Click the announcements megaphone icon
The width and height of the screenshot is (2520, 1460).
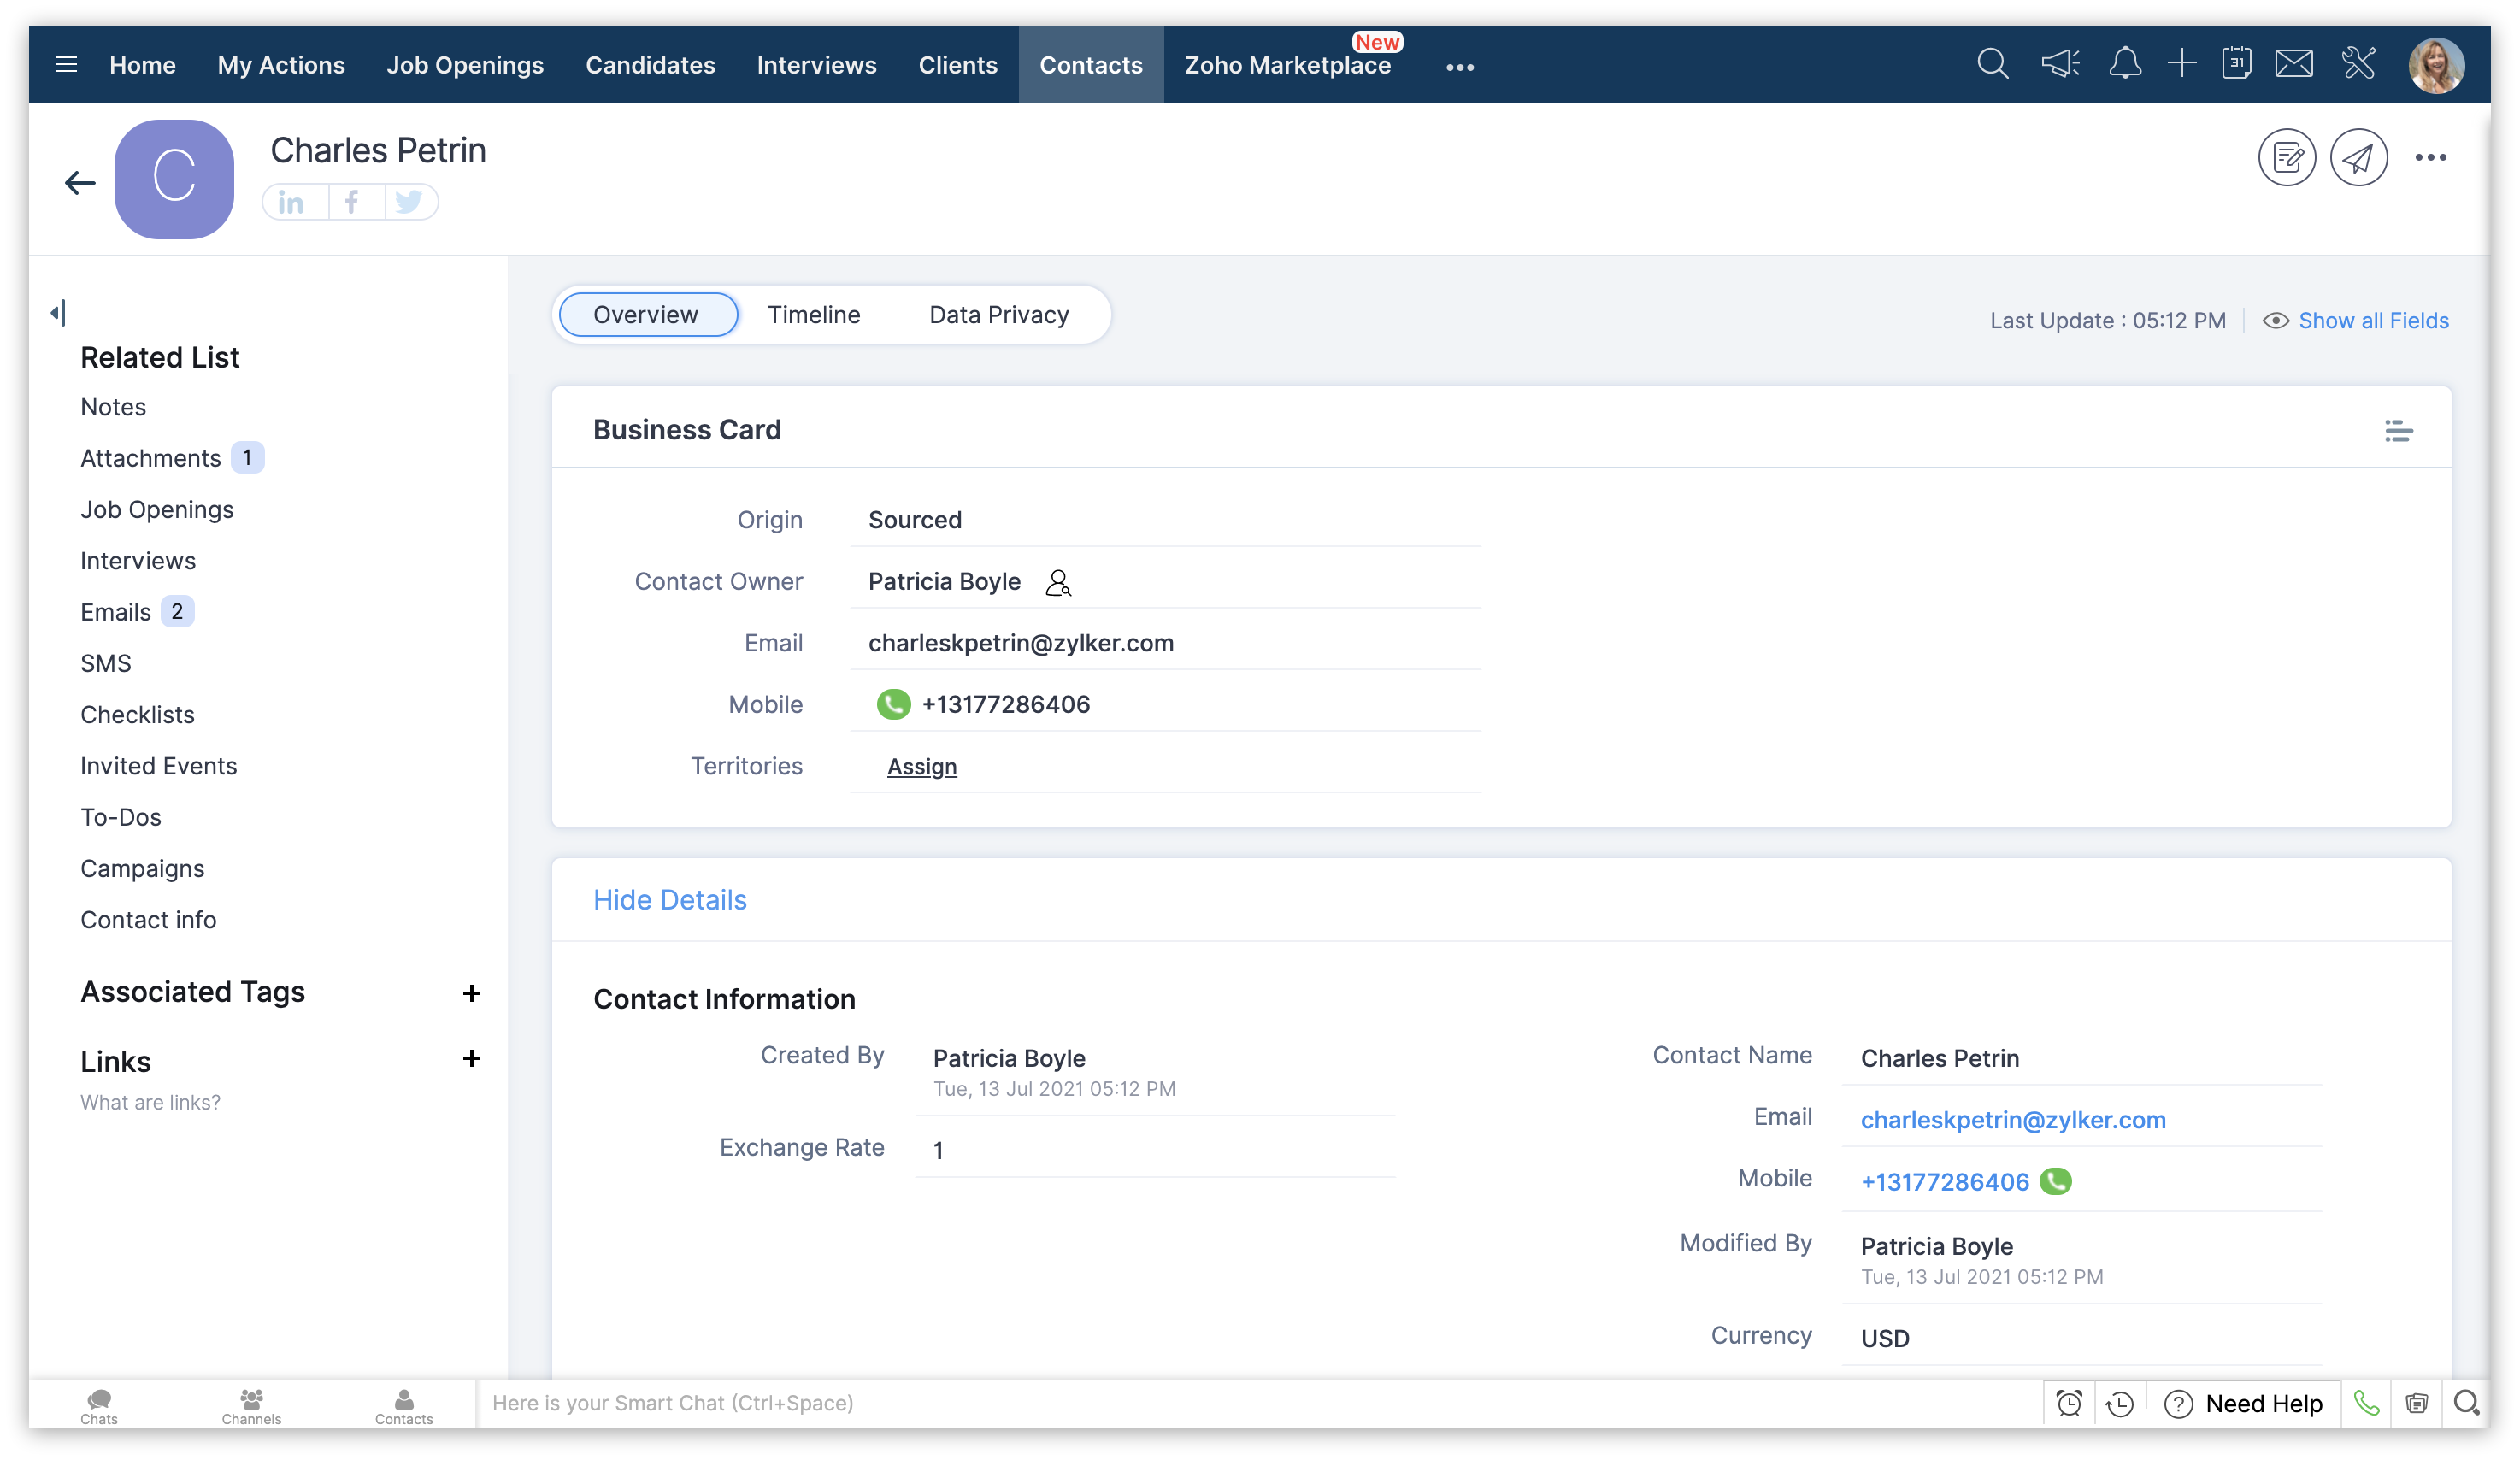[2059, 65]
